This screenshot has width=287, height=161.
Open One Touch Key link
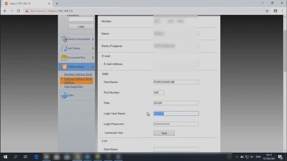[x=74, y=86]
